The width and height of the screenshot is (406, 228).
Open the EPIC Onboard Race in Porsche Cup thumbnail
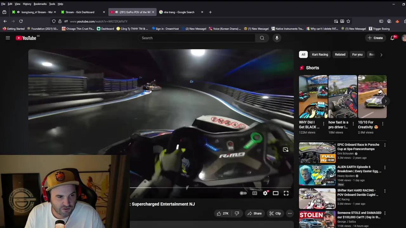317,153
